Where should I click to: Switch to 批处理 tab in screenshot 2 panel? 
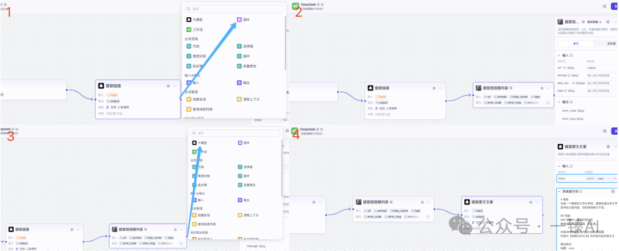pos(612,44)
